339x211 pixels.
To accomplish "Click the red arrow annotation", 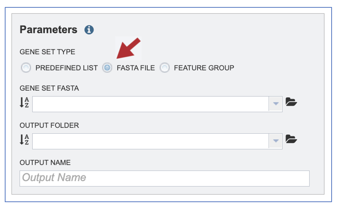I will (x=128, y=48).
